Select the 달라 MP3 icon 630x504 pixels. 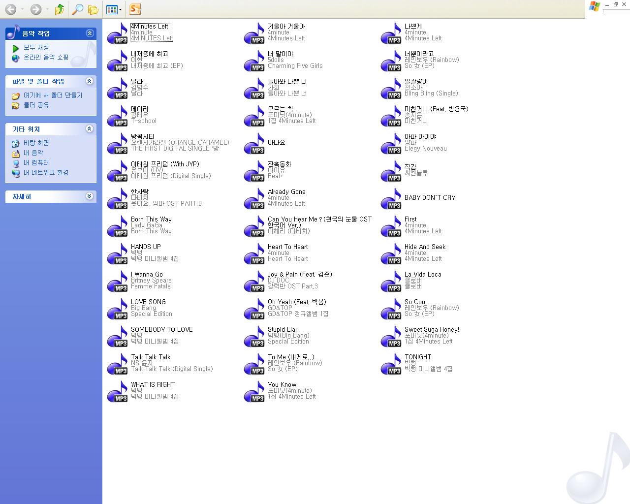point(118,88)
